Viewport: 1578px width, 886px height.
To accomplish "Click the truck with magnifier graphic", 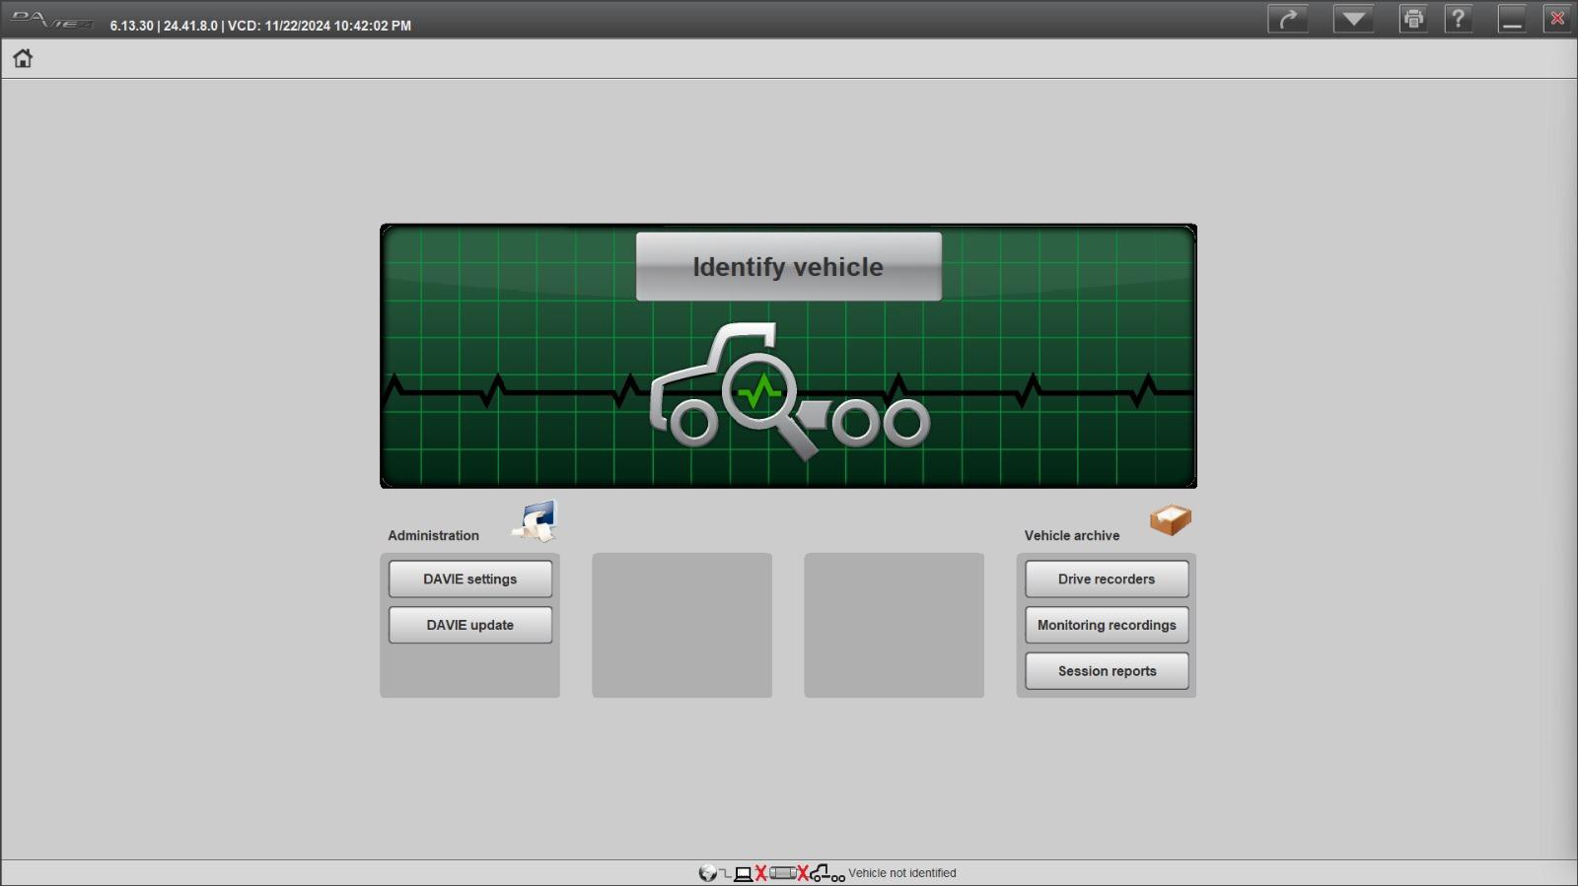I will tap(789, 392).
